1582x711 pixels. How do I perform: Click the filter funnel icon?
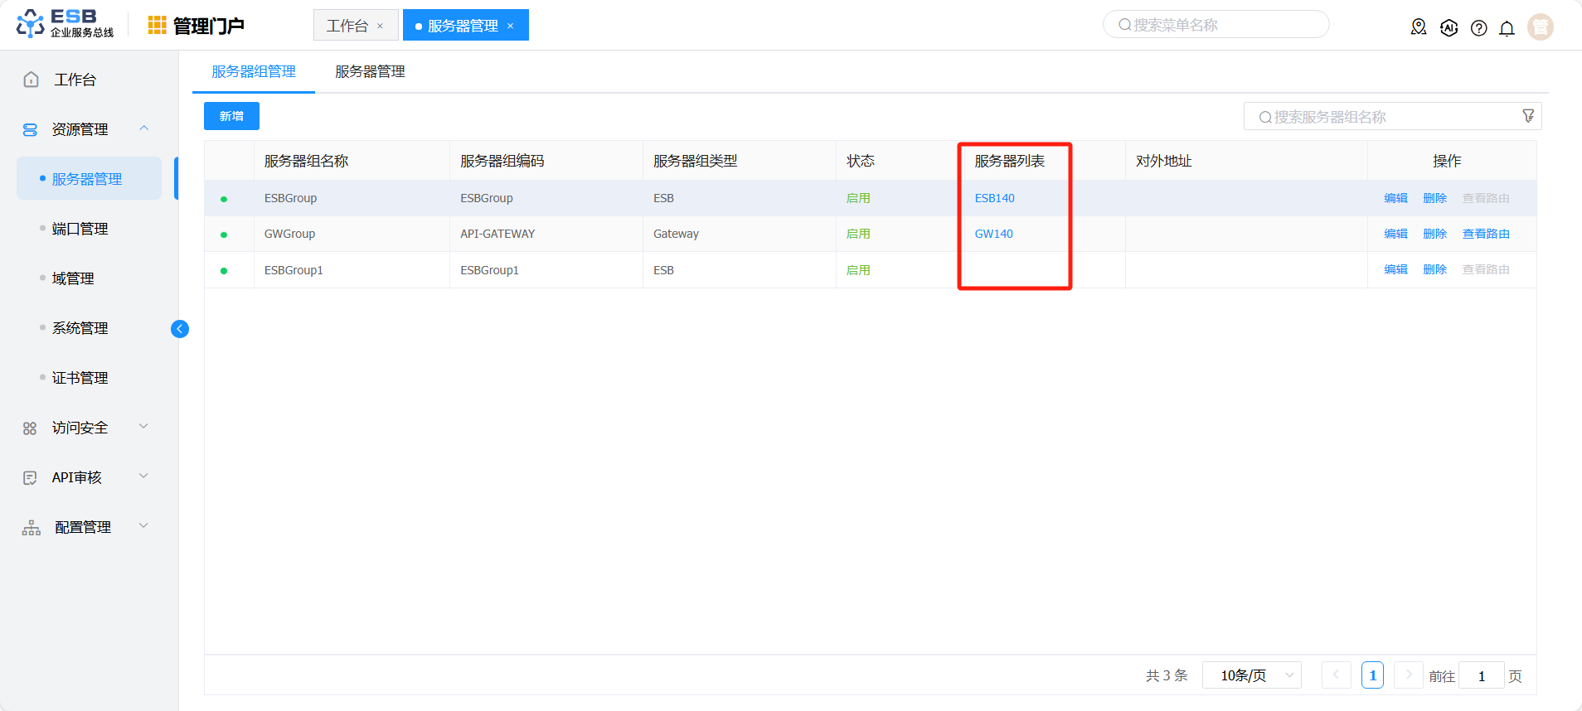click(1528, 116)
